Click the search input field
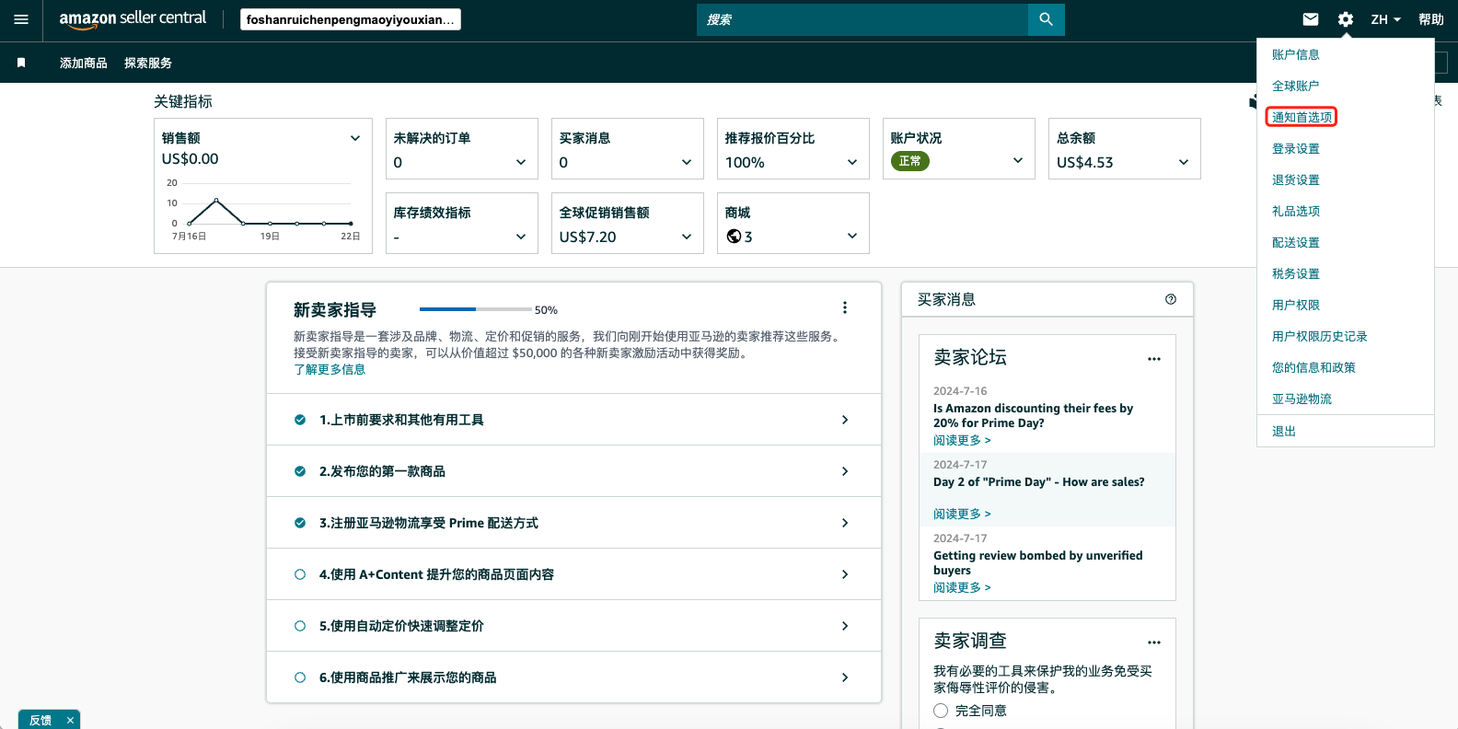The height and width of the screenshot is (729, 1458). point(862,19)
